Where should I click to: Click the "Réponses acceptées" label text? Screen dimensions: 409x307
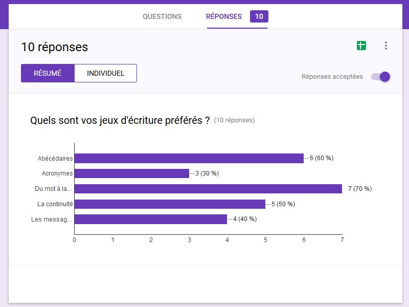click(x=332, y=77)
